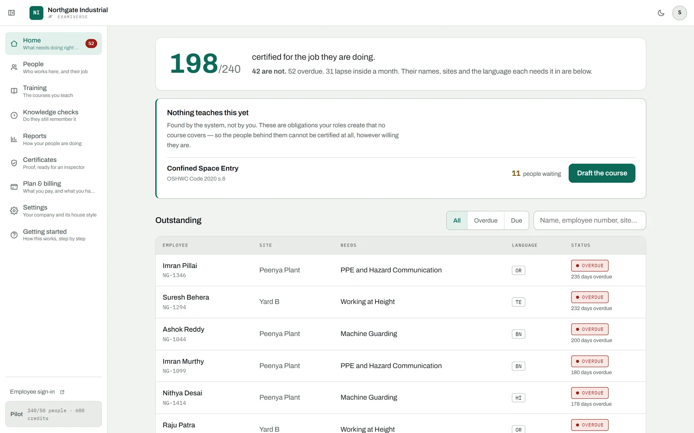Focus the name, employee number search field
Screen dimensions: 694x433
click(x=589, y=220)
